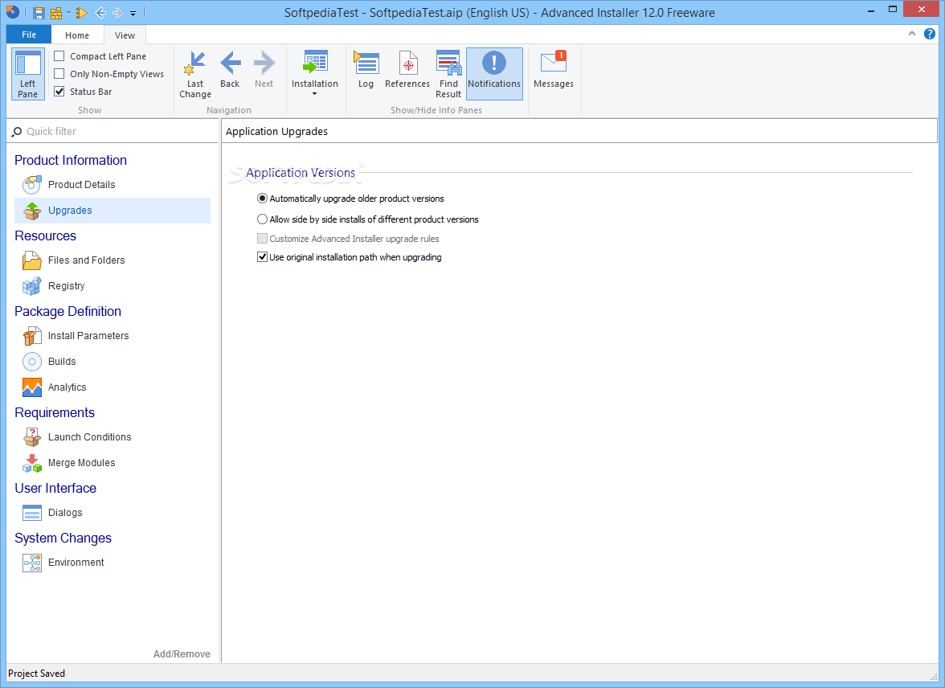
Task: Click the Package Definition section heading
Action: pyautogui.click(x=67, y=312)
